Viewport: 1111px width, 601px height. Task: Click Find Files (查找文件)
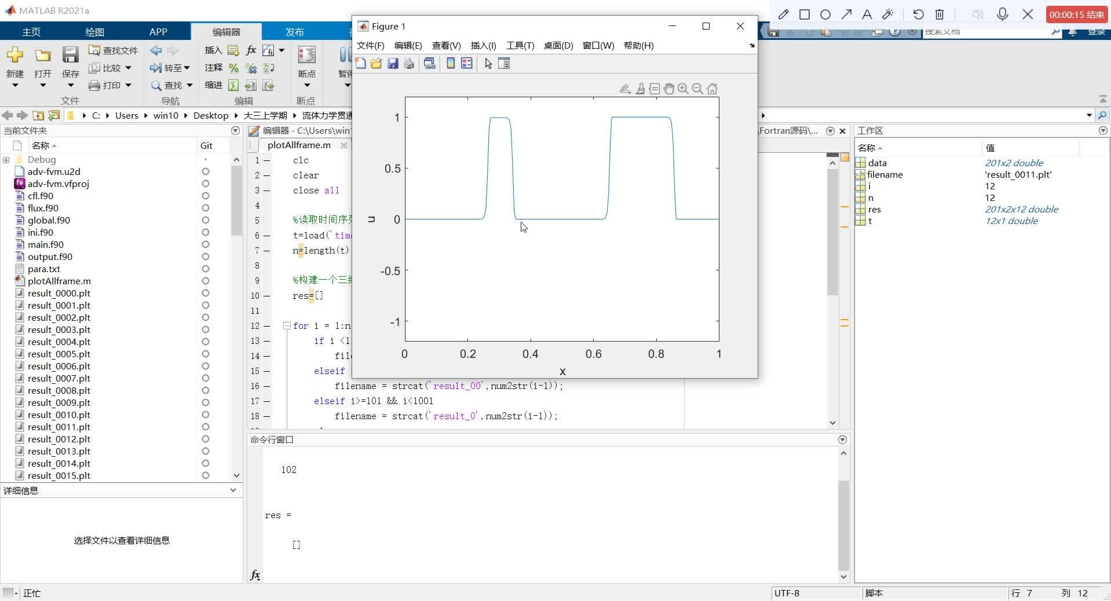114,50
